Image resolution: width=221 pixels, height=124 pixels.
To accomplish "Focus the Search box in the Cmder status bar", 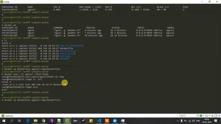I will 189,116.
